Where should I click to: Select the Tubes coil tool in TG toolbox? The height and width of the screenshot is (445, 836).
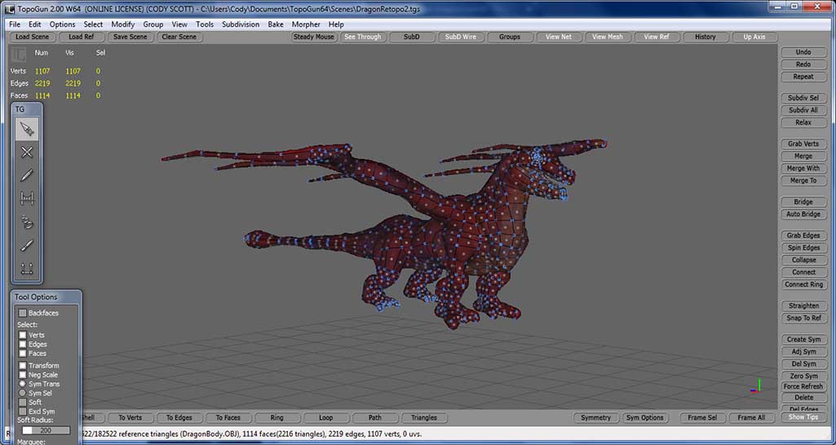(27, 222)
